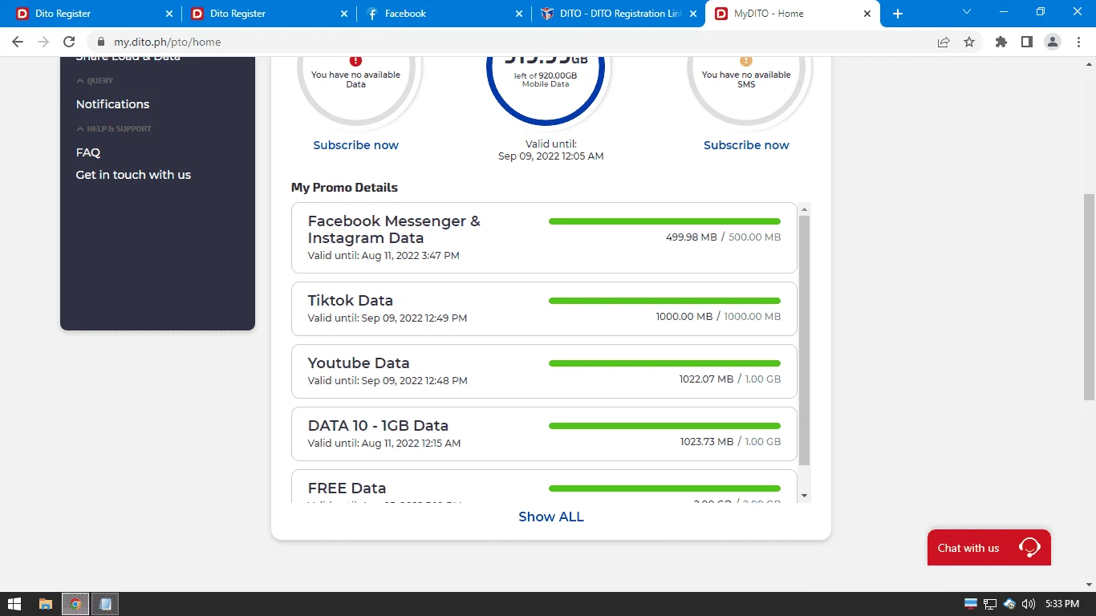Click the address bar URL
Screen dimensions: 1096x616
(x=167, y=42)
